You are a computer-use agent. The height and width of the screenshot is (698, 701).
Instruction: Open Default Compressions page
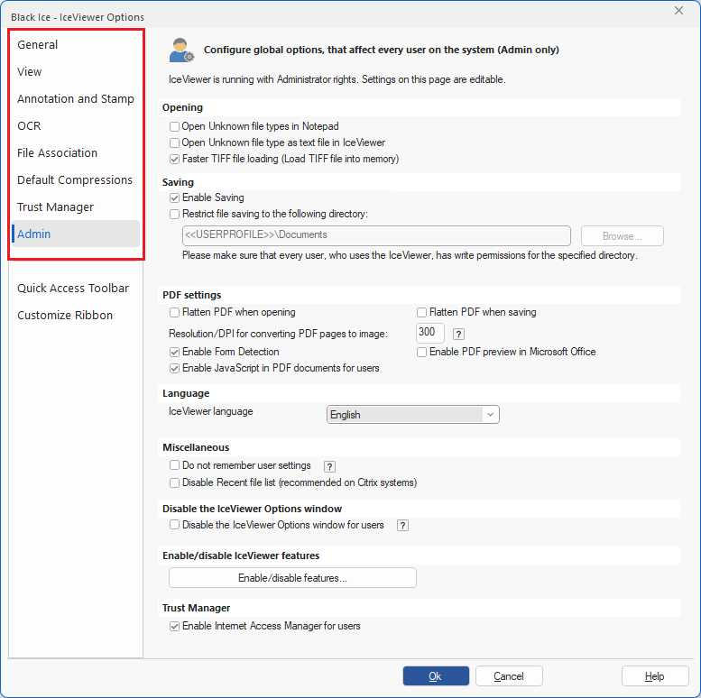pos(76,180)
